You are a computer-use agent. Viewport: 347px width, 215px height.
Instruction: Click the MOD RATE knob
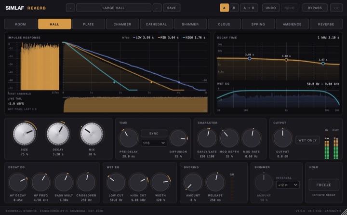point(251,138)
